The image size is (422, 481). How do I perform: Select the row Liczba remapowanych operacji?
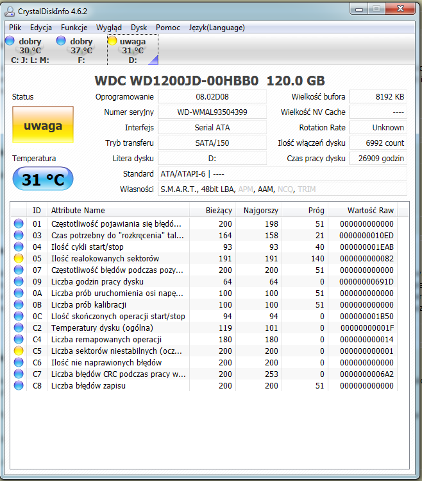click(x=204, y=340)
